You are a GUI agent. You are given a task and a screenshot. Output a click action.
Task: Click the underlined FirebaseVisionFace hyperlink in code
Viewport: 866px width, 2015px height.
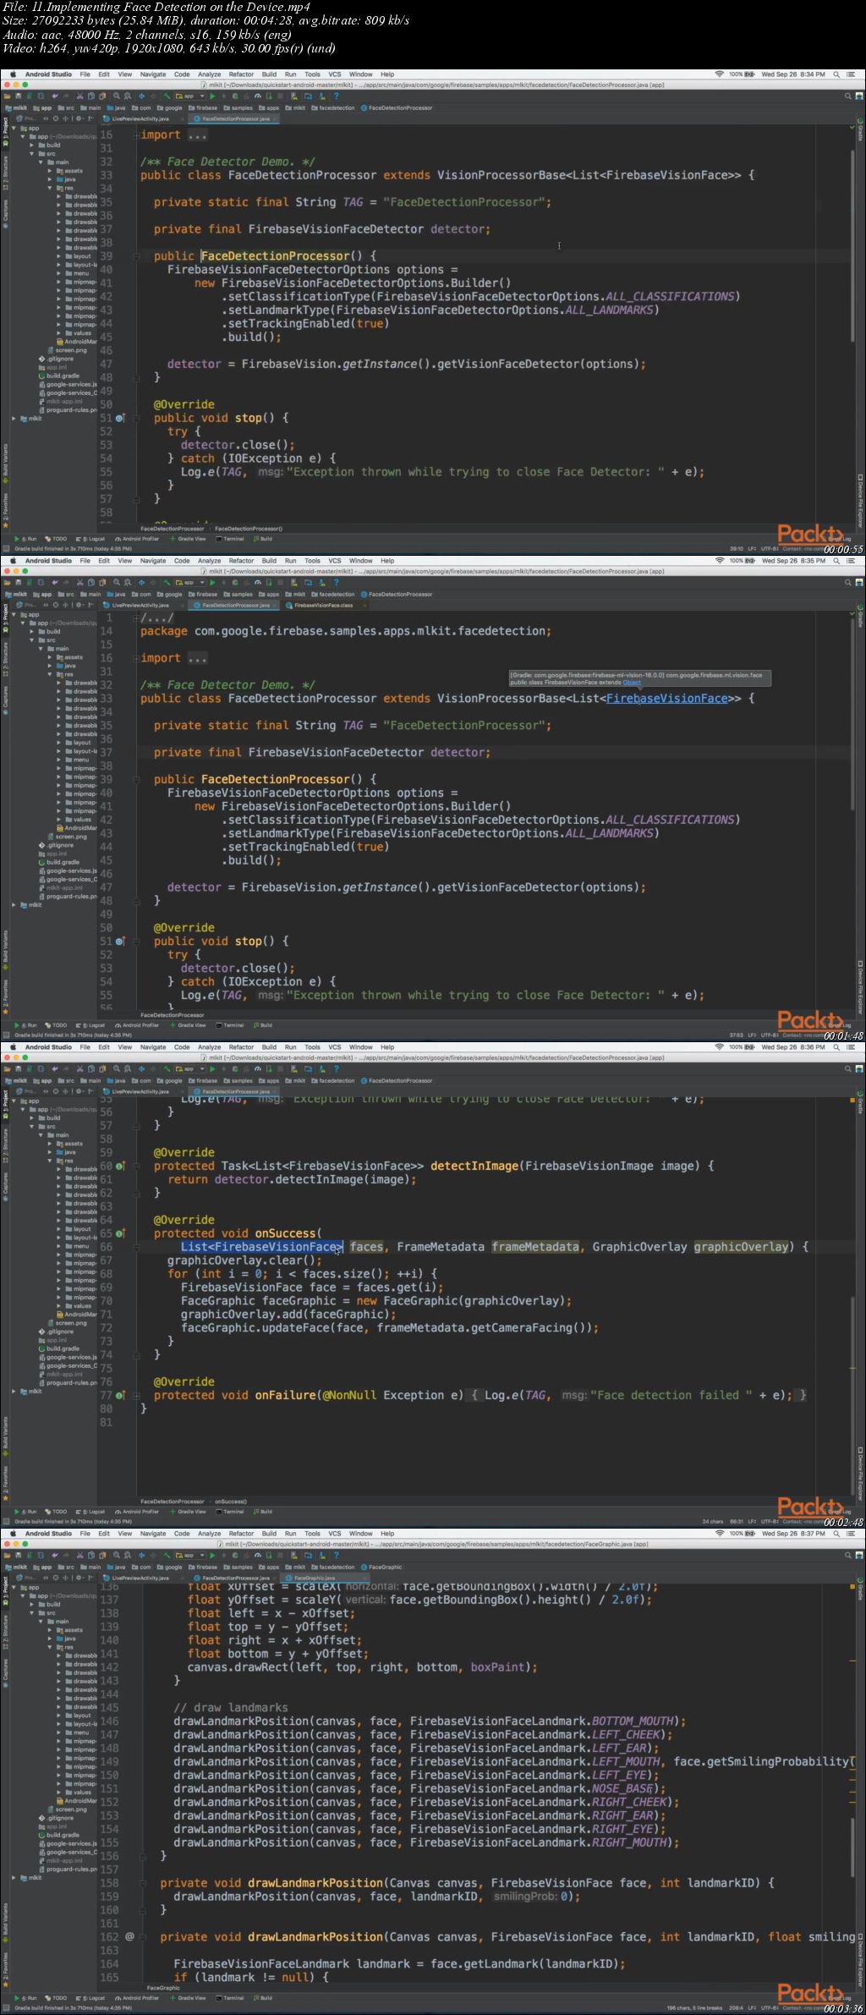coord(666,699)
